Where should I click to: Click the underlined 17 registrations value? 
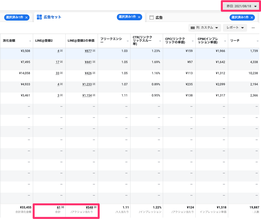pos(57,62)
